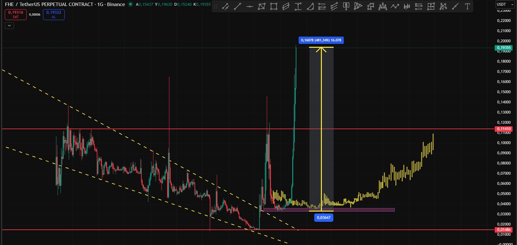Select the Triangle Pattern tool
Viewport: 517px width, 245px height.
coord(358,6)
